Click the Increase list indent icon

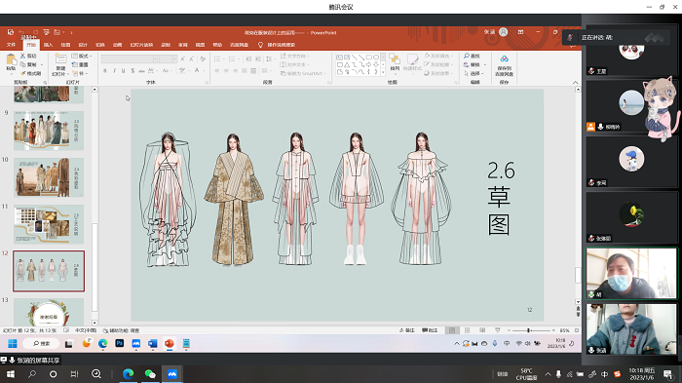point(258,58)
